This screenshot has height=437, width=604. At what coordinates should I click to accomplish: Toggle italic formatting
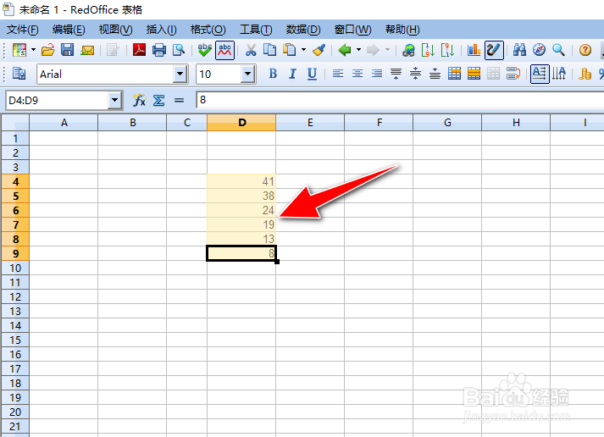pyautogui.click(x=292, y=73)
